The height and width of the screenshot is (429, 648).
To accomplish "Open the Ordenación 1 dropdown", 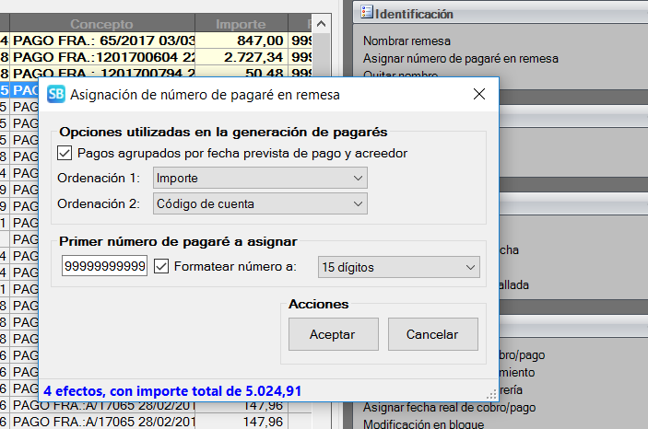I will tap(261, 178).
